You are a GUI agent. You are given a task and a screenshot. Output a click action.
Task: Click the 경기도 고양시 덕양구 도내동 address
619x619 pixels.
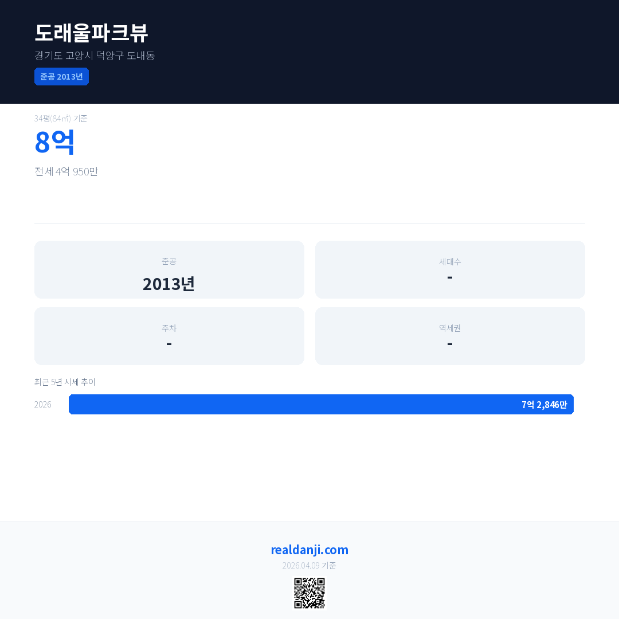point(95,56)
